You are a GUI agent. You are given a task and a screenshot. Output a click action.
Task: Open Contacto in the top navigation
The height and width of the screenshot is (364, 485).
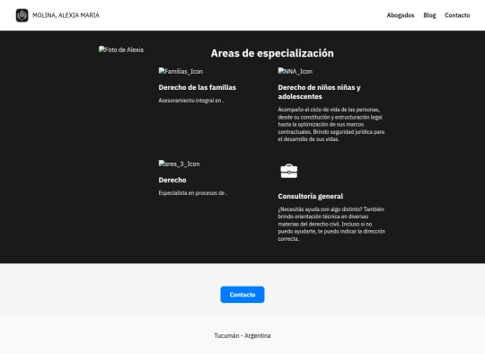click(x=457, y=15)
